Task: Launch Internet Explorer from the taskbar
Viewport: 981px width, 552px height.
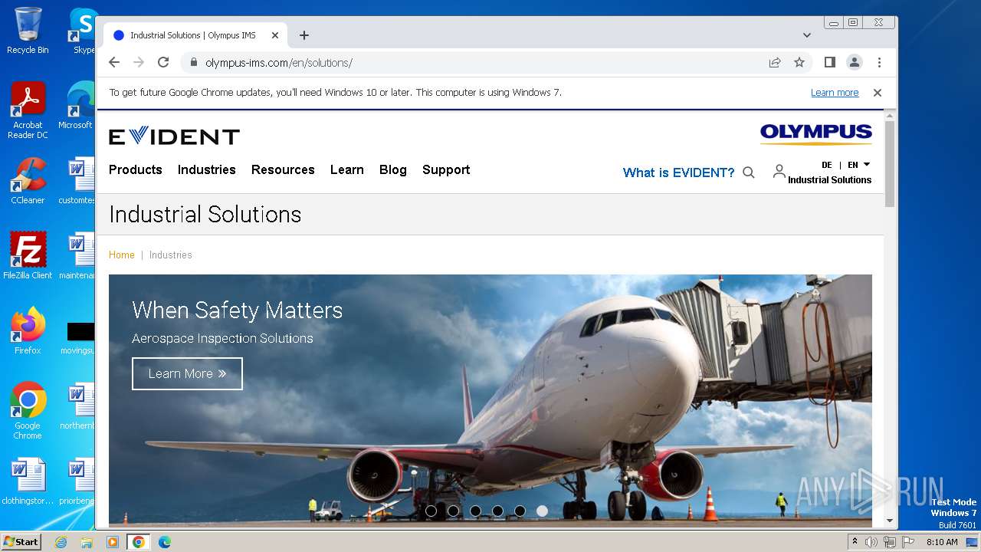Action: point(61,542)
